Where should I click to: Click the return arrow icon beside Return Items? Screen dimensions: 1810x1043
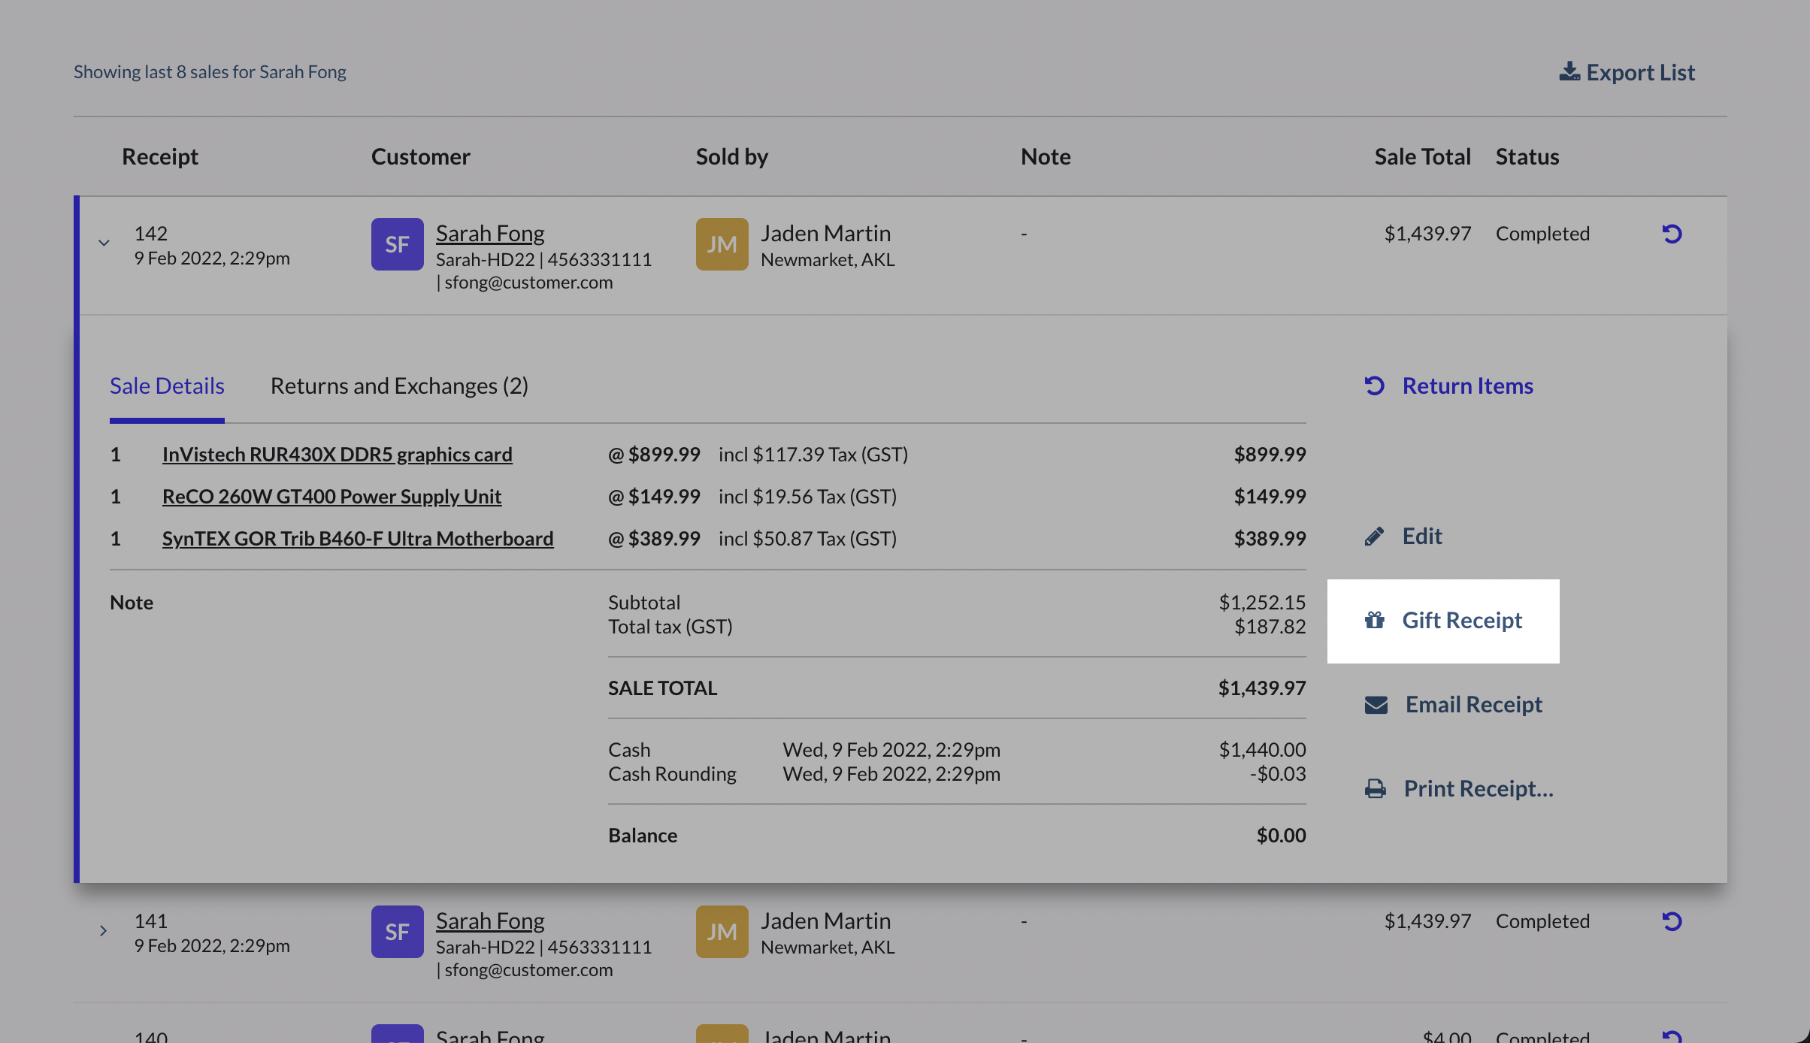coord(1374,385)
